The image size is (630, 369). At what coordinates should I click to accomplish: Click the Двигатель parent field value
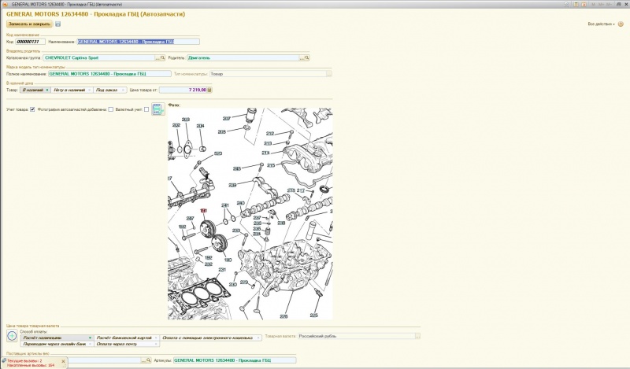[199, 57]
